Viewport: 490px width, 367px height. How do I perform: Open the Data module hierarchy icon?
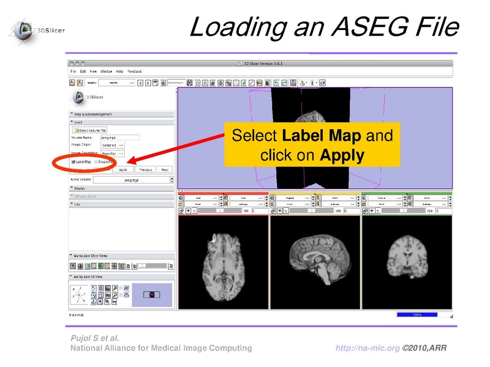tap(205, 83)
